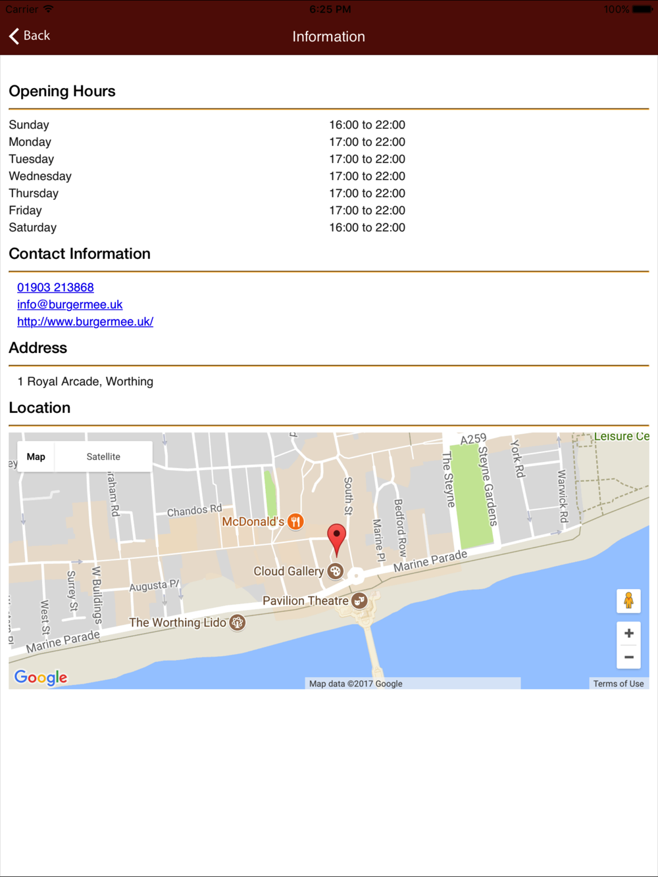Click the A259 road label
658x877 pixels.
(473, 439)
